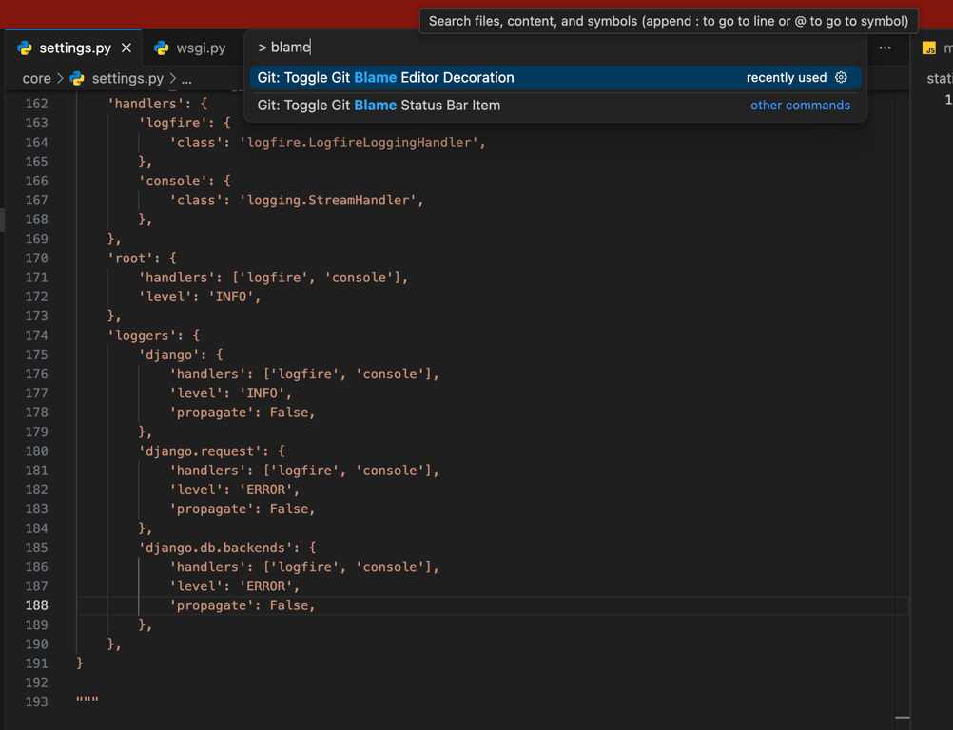This screenshot has width=953, height=730.
Task: Run Toggle Git Blame Editor Decoration command
Action: [554, 78]
